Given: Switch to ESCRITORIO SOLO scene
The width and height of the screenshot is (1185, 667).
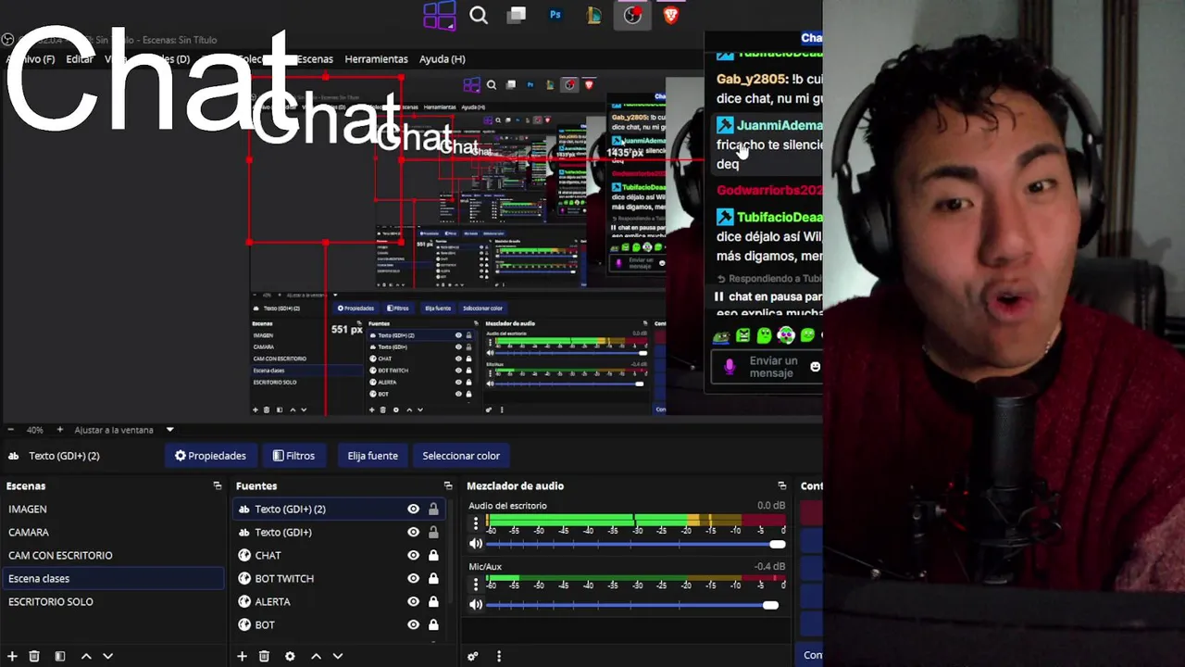Looking at the screenshot, I should click(113, 601).
